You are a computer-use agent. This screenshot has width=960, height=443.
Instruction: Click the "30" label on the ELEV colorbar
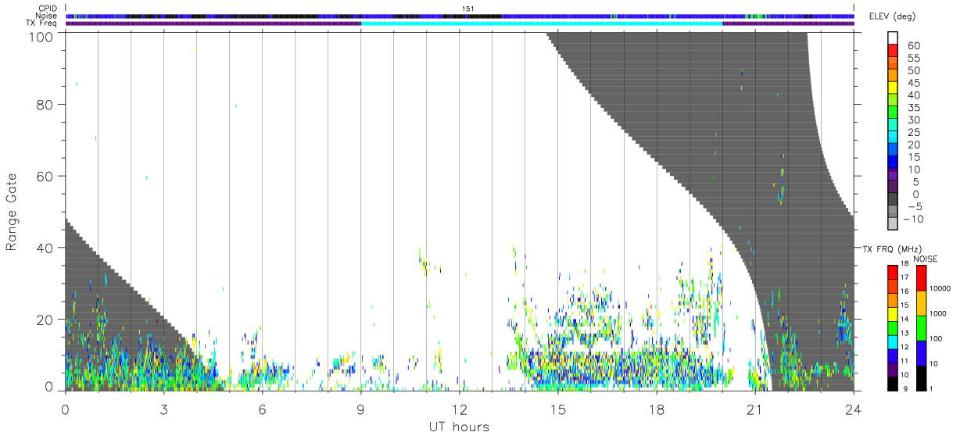912,120
